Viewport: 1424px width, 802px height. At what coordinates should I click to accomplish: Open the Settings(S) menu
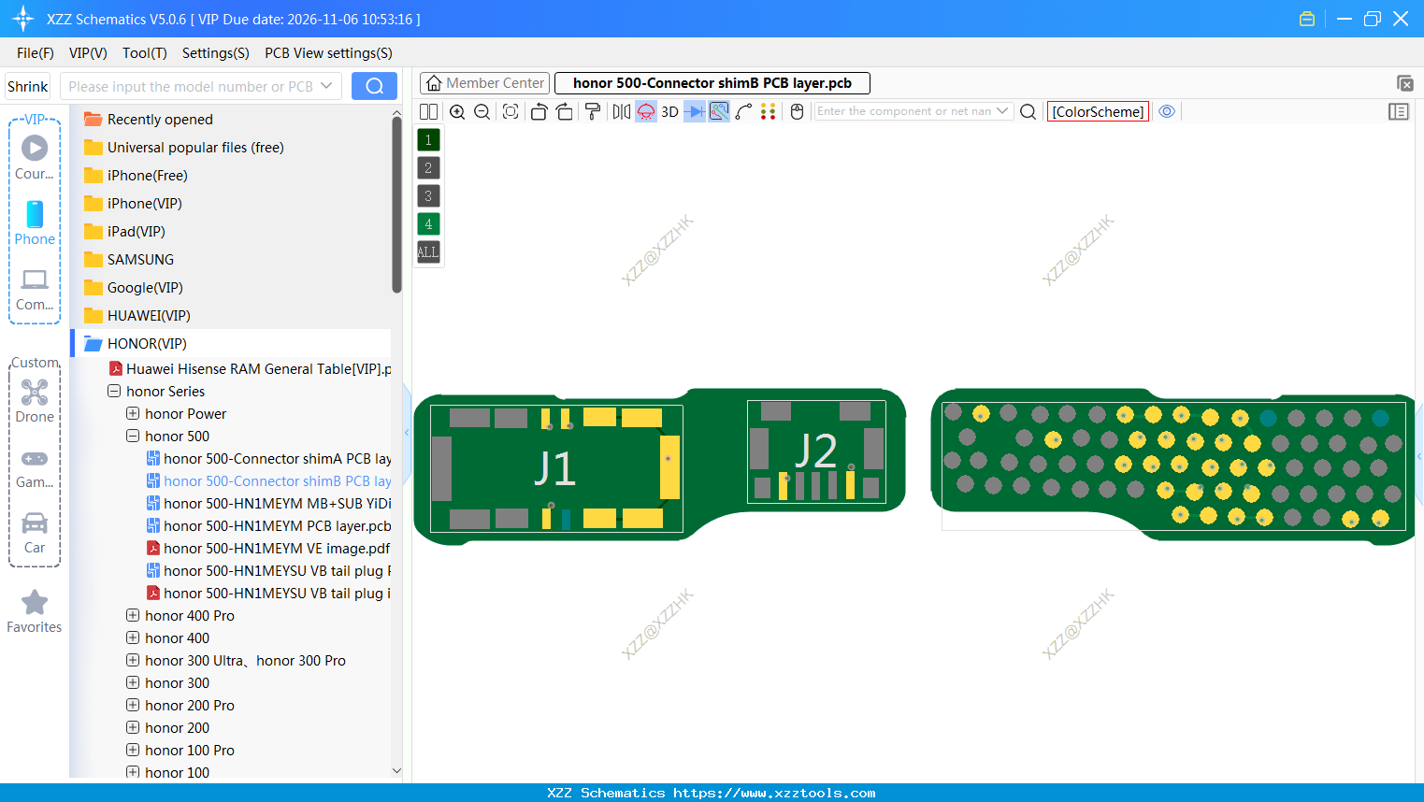(x=216, y=53)
